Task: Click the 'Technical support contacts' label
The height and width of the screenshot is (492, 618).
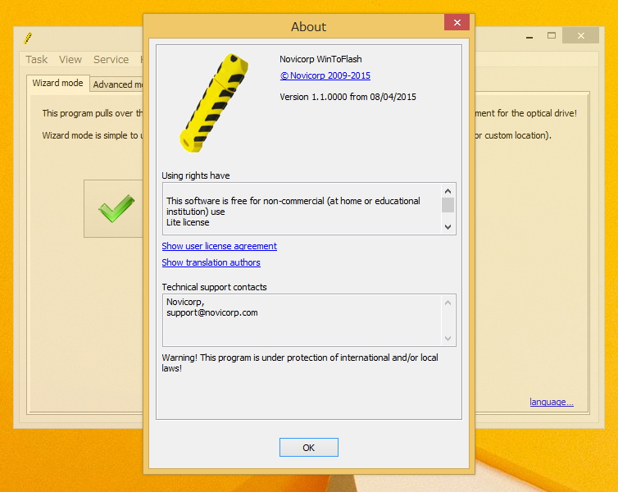Action: 214,287
